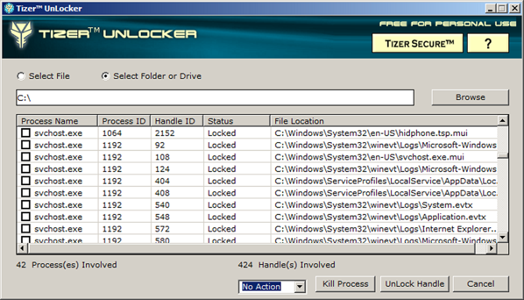Click the Application.evtx file location
The width and height of the screenshot is (524, 300).
380,217
